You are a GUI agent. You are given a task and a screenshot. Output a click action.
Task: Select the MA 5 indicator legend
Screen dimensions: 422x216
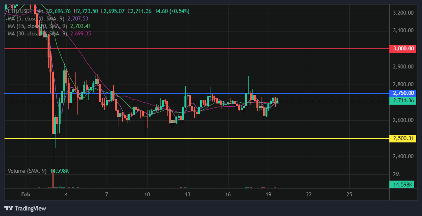(x=37, y=18)
